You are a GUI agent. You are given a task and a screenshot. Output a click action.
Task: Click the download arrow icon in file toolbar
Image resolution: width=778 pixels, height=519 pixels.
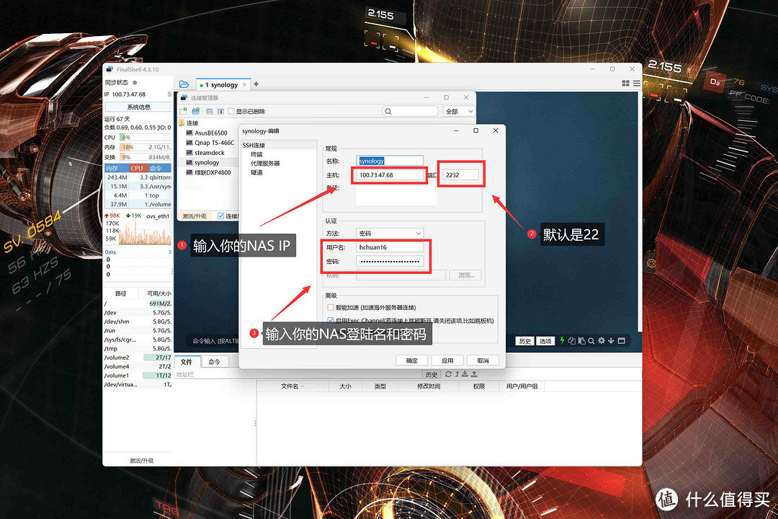click(465, 373)
